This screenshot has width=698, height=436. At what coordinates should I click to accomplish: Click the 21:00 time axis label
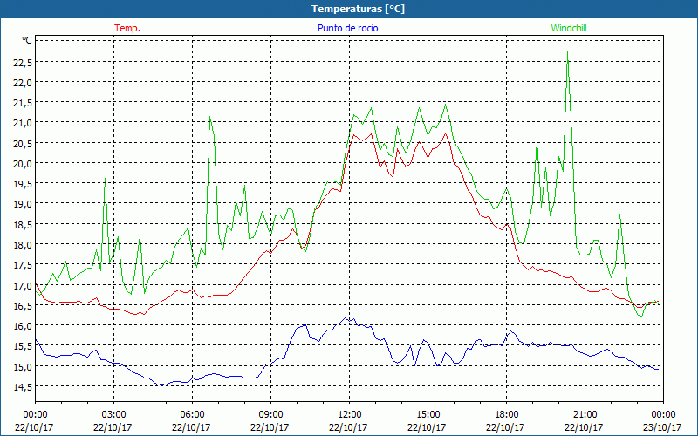585,415
